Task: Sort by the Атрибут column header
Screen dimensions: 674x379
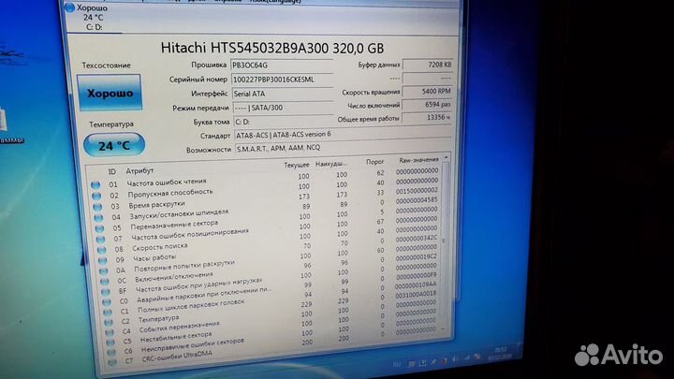Action: (139, 170)
